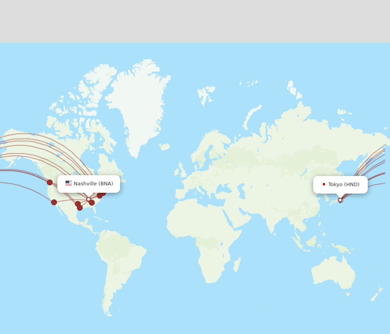
Task: Click the Japan flag icon beside Tokyo
Action: click(x=324, y=184)
